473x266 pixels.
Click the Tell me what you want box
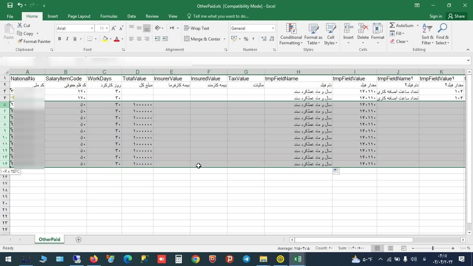tap(218, 16)
